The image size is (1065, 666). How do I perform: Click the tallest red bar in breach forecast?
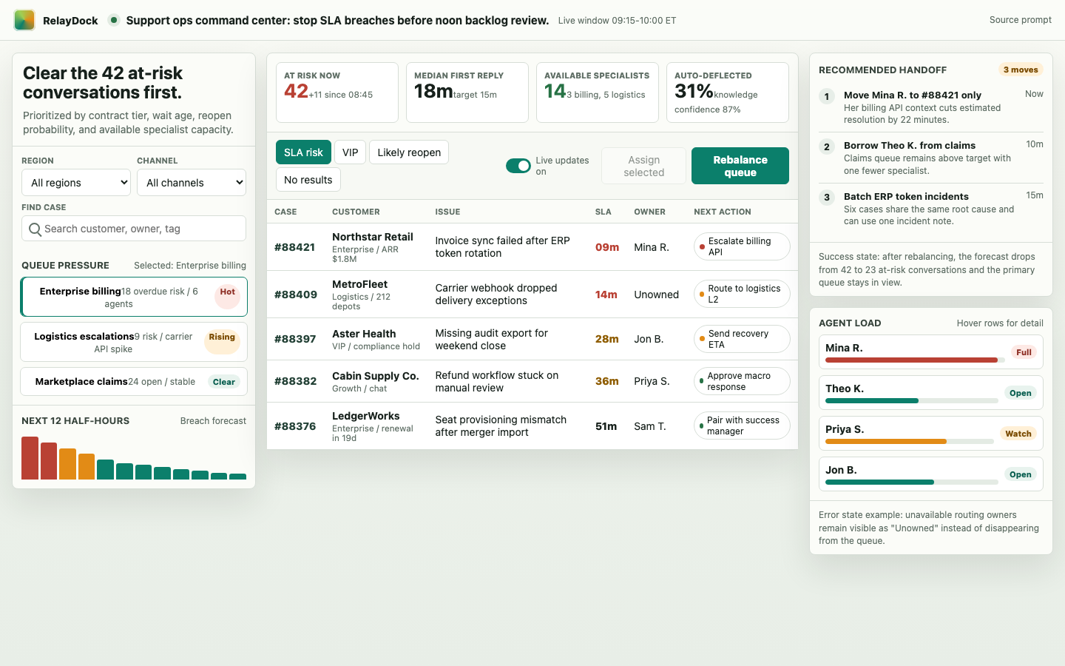click(x=30, y=458)
